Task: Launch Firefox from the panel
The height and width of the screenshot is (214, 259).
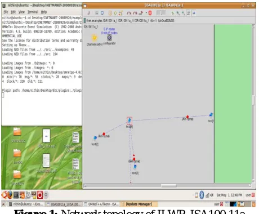Action: tap(10, 195)
